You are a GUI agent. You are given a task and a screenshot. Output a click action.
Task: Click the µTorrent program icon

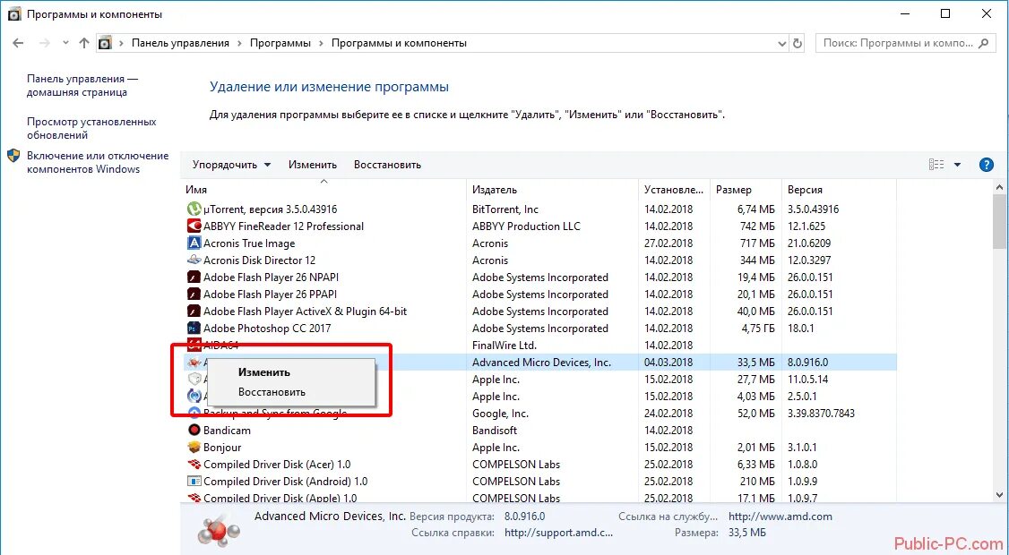pyautogui.click(x=194, y=209)
